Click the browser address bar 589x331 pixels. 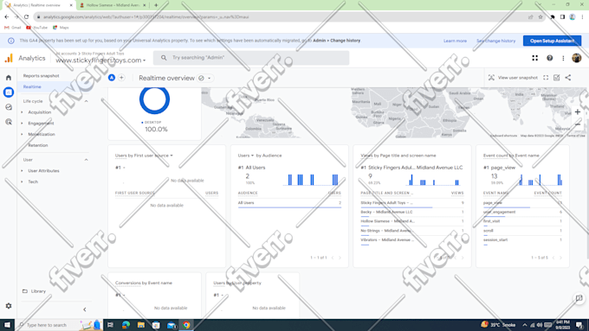pos(282,17)
